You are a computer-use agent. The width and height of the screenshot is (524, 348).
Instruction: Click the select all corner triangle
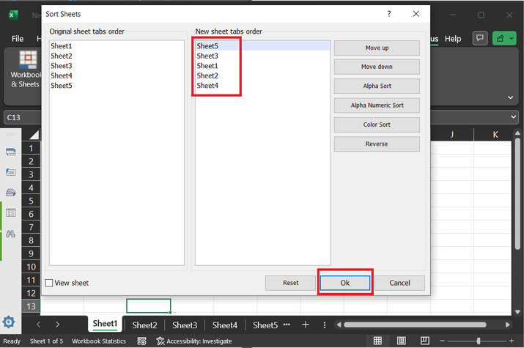(34, 135)
